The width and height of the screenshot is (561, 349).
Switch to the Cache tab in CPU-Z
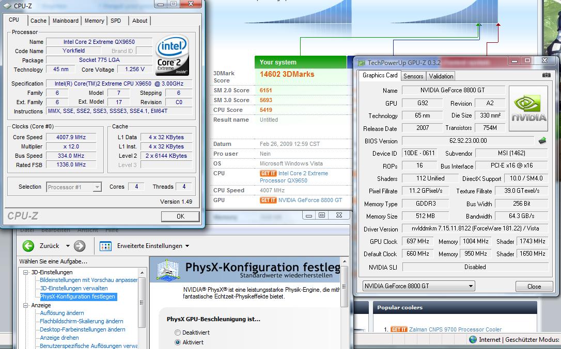tap(38, 21)
